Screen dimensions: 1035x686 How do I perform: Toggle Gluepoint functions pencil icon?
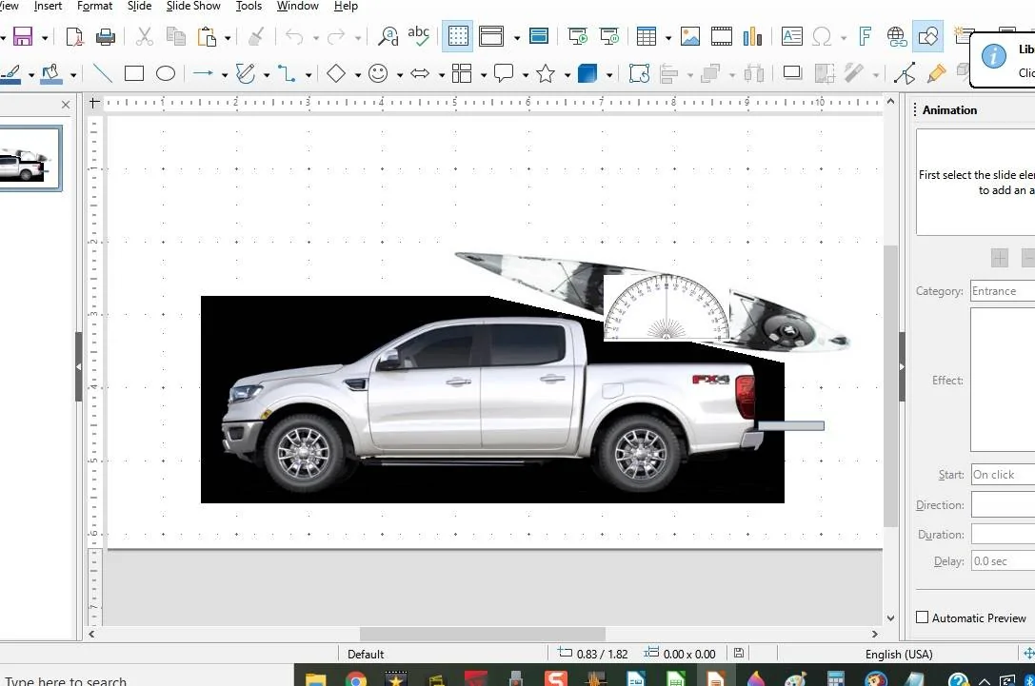(936, 73)
